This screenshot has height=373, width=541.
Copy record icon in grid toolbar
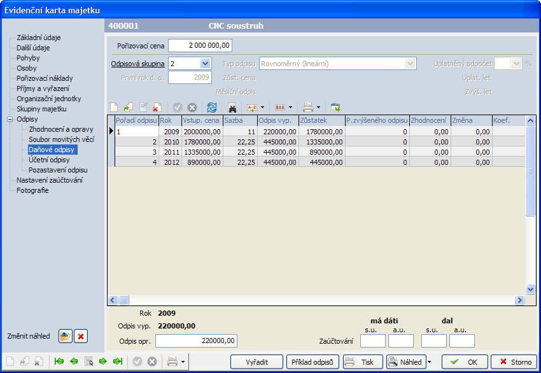129,108
